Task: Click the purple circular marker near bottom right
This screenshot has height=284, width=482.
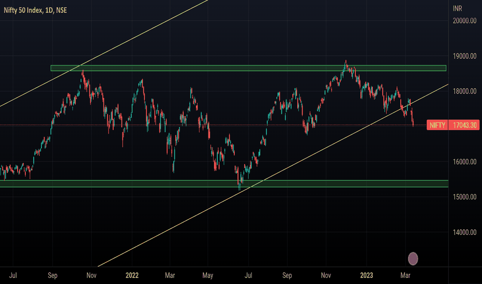Action: (x=413, y=259)
